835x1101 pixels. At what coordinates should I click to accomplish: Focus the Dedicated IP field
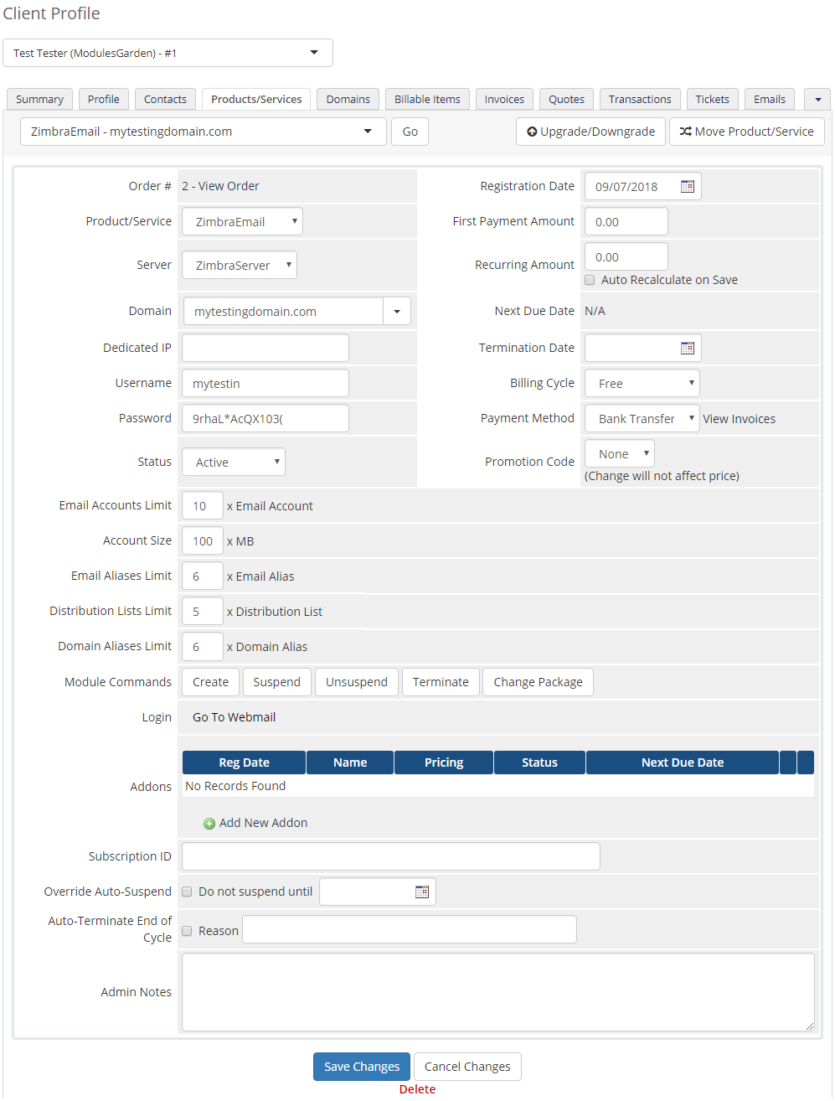point(265,348)
